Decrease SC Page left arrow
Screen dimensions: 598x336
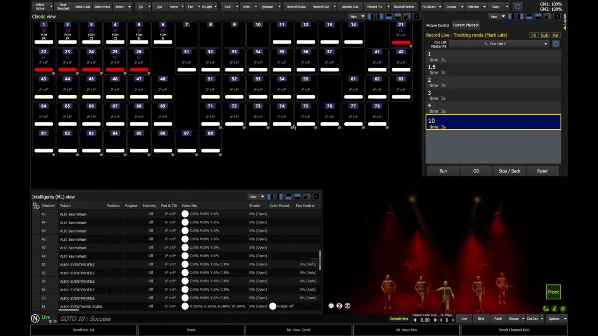441,320
